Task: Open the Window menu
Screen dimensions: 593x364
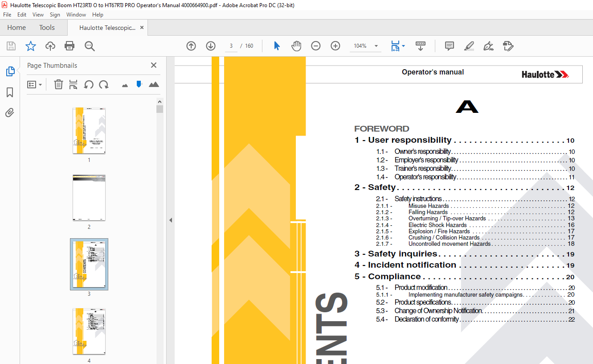Action: 76,15
